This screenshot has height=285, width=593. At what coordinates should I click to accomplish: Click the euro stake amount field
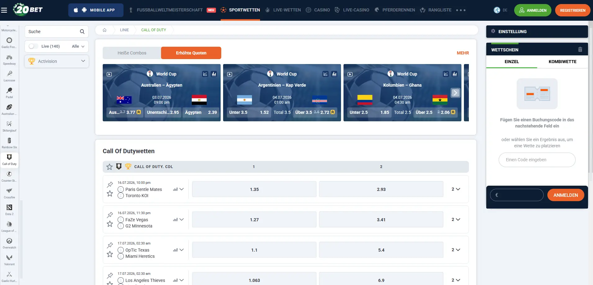pos(517,195)
